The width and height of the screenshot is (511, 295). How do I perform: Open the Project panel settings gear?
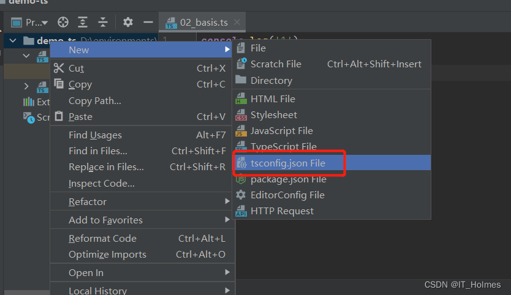(127, 23)
